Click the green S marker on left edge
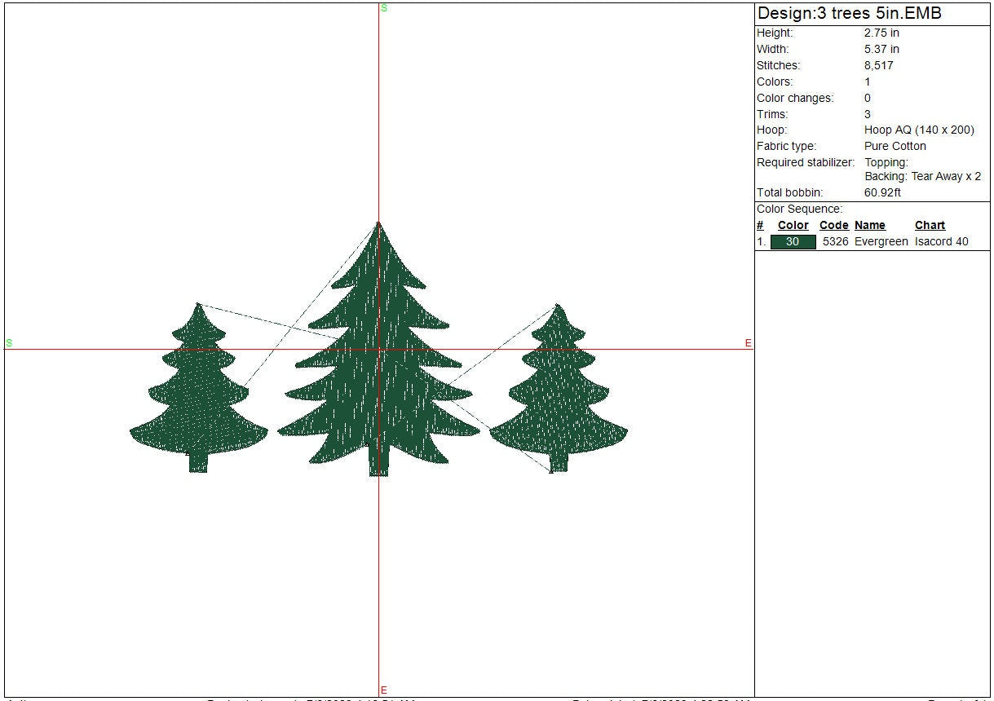Viewport: 994px width, 701px height. 9,343
